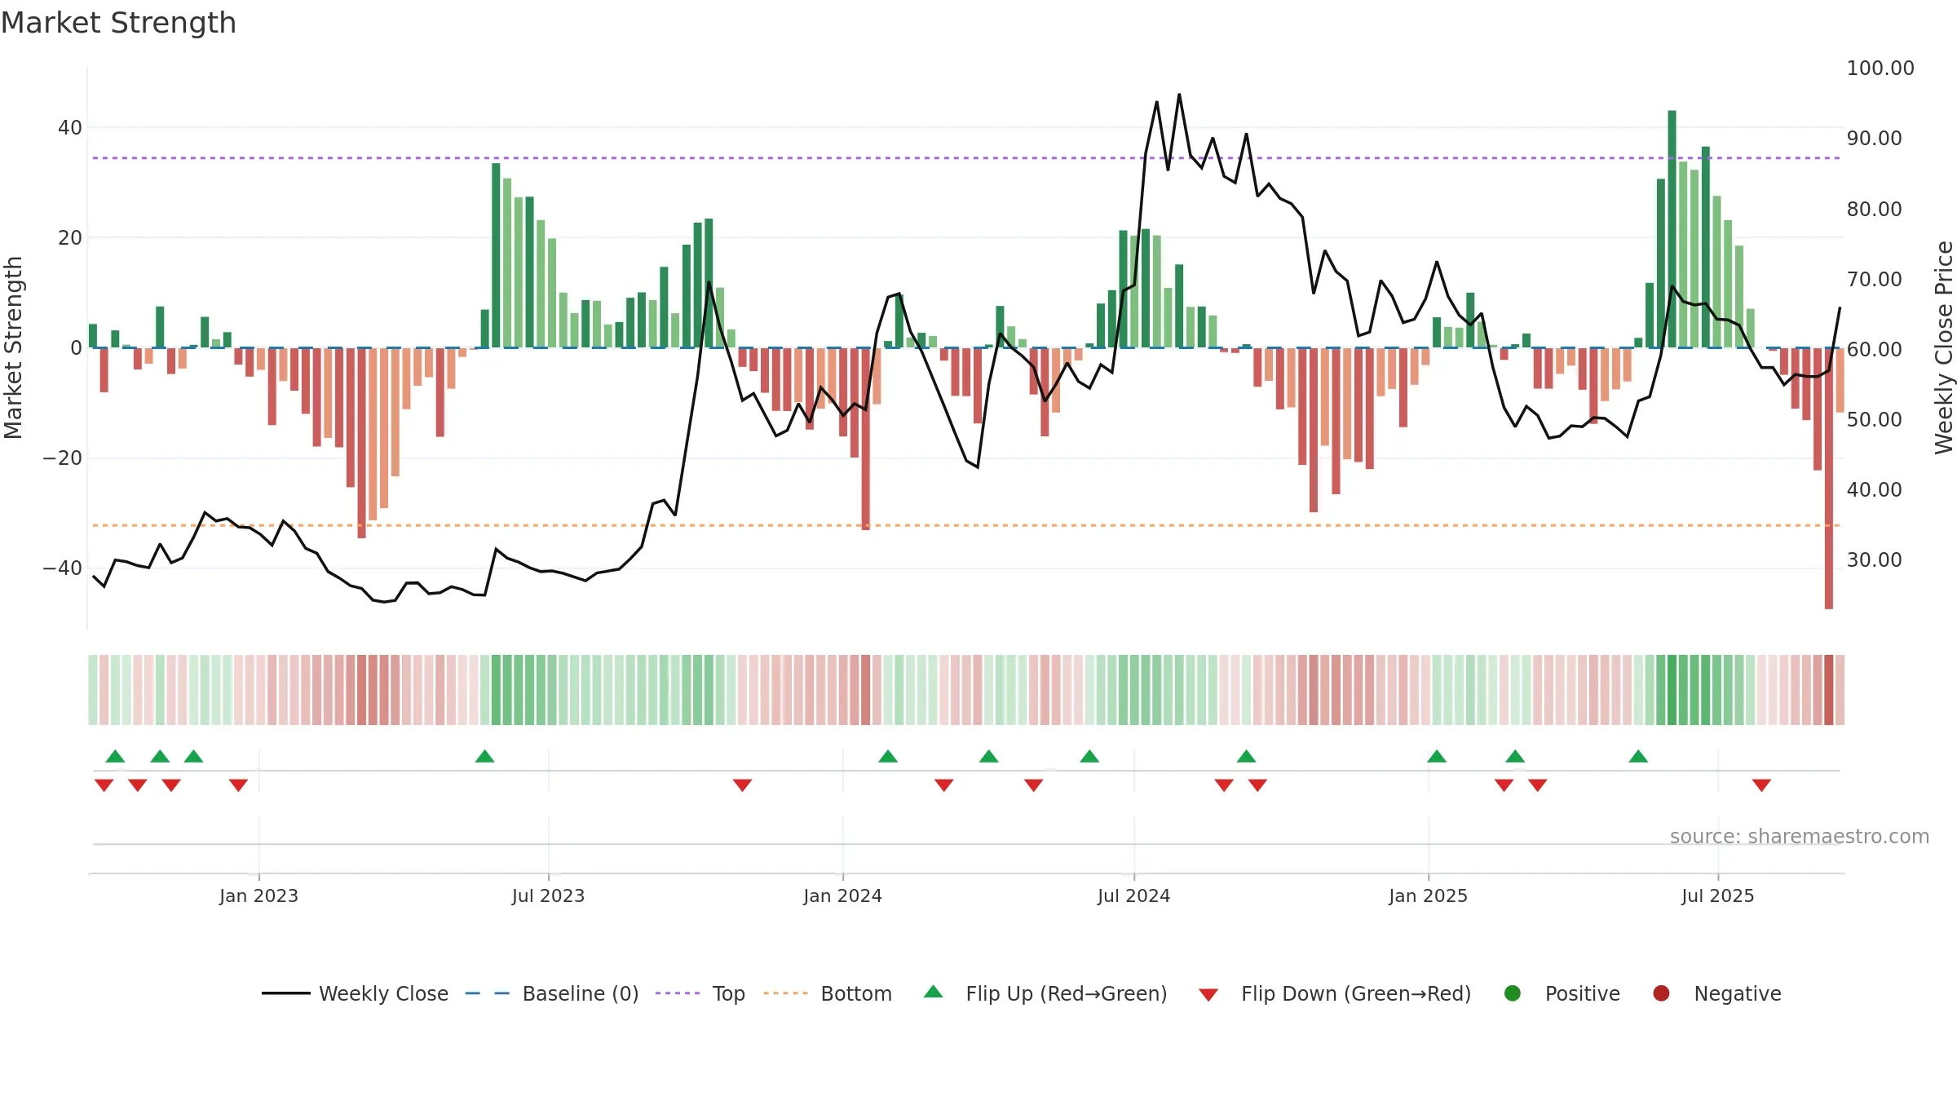Click the Jan 2024 axis label
This screenshot has width=1957, height=1101.
pos(842,895)
